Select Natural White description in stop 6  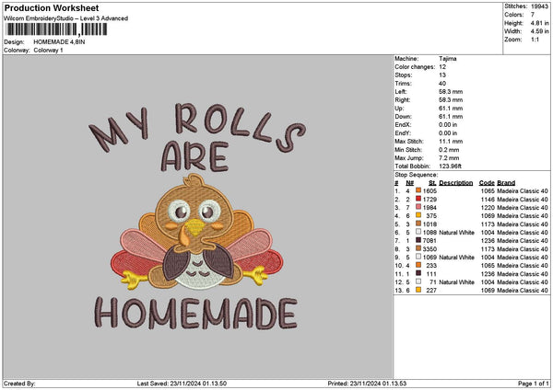tap(457, 233)
